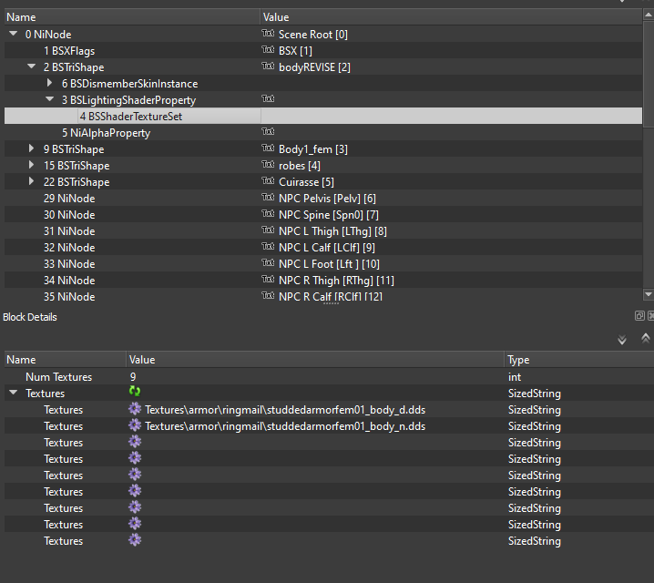Collapse the 3 BSLightingShaderProperty node

click(49, 99)
